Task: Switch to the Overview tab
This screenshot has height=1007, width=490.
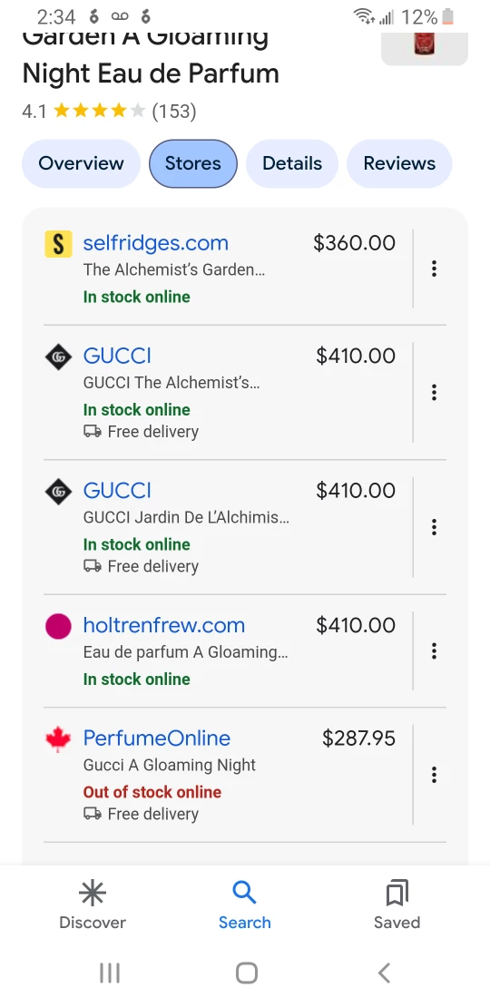Action: pyautogui.click(x=81, y=163)
